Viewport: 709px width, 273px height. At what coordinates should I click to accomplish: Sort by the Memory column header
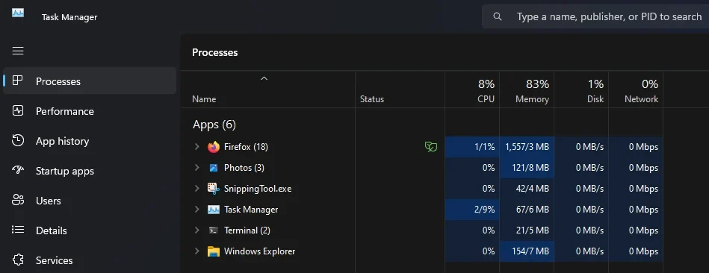(x=527, y=90)
